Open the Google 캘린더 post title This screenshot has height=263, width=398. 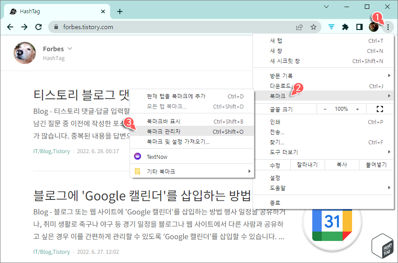tap(142, 195)
